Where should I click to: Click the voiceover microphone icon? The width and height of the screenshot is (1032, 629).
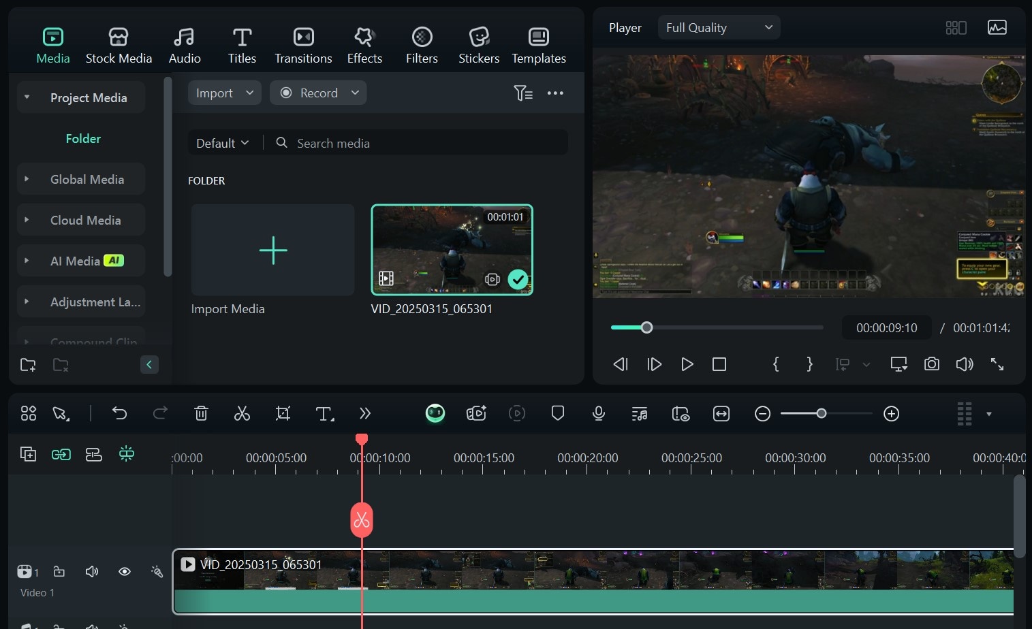pyautogui.click(x=598, y=413)
